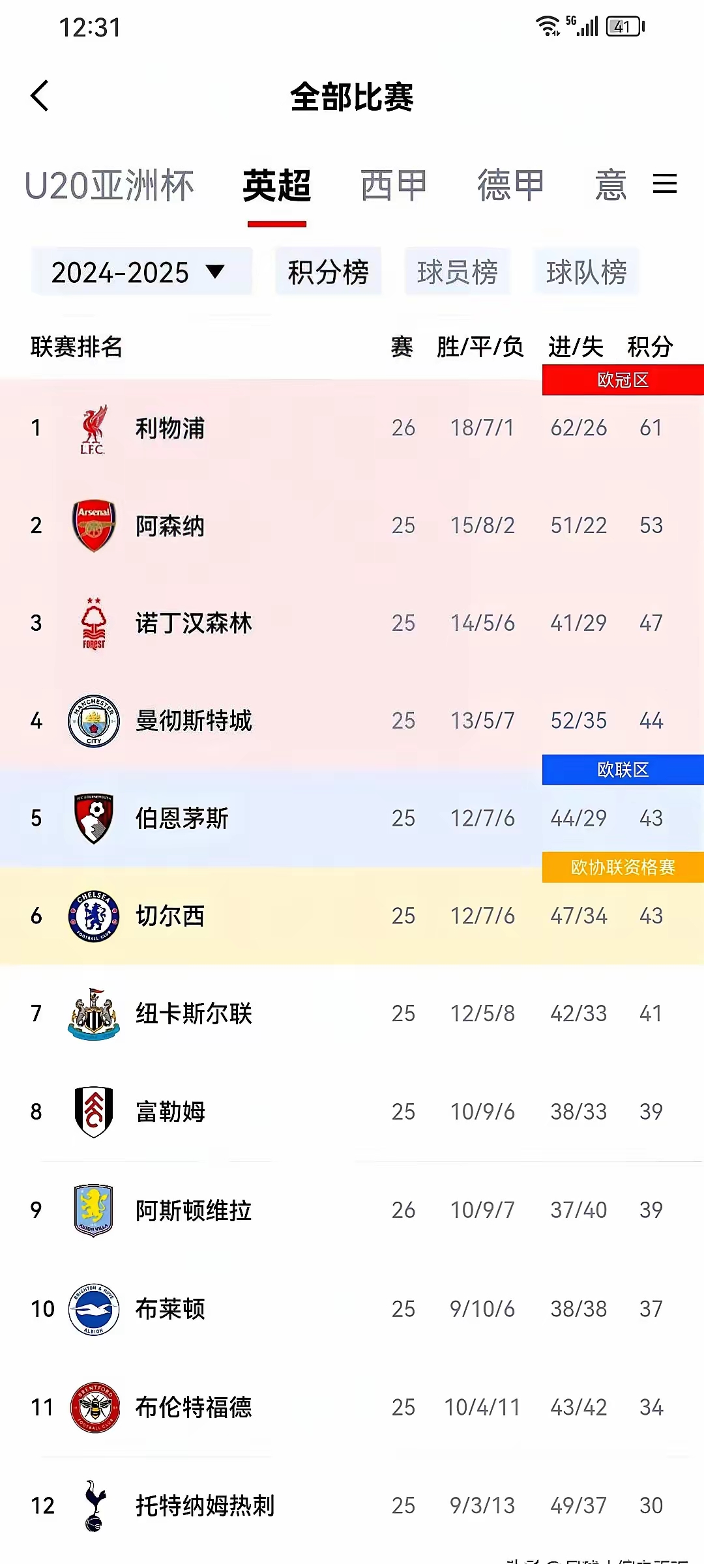Image resolution: width=704 pixels, height=1564 pixels.
Task: Click the Brighton seagull crest
Action: pyautogui.click(x=93, y=1309)
